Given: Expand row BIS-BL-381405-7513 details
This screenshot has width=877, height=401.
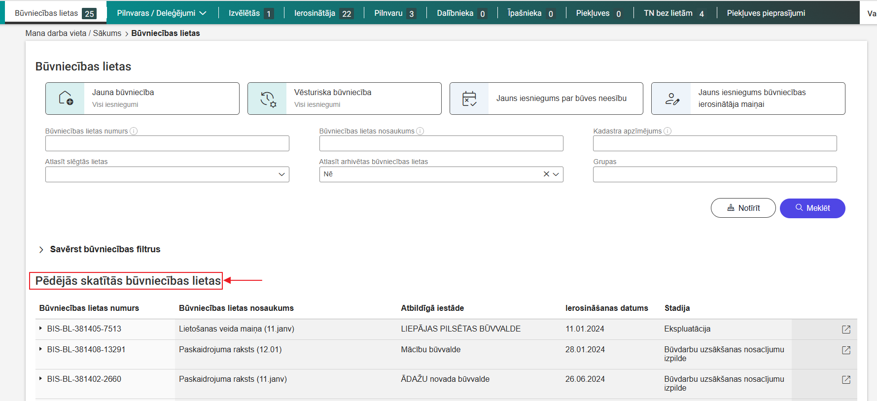Looking at the screenshot, I should (40, 328).
